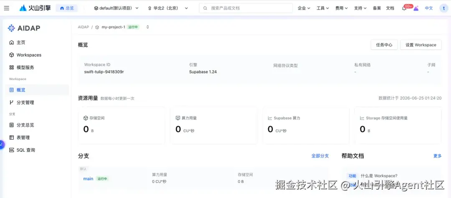Screen dimensions: 451x198
Task: Click the 网络协议类型 label
Action: tap(285, 66)
